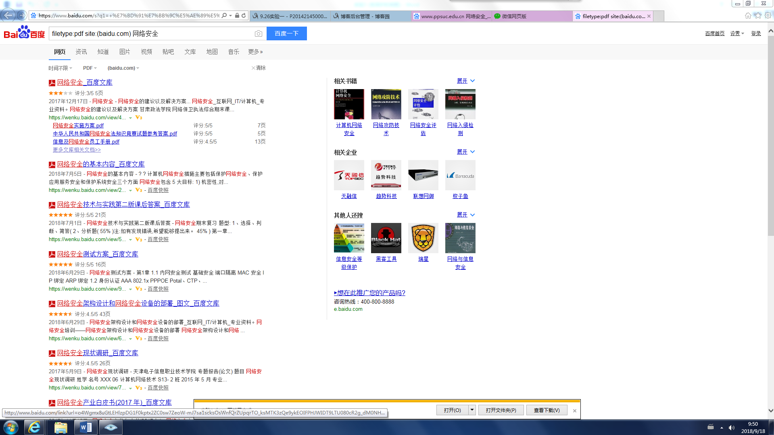
Task: Click the address bar search magnifier icon
Action: coord(224,16)
